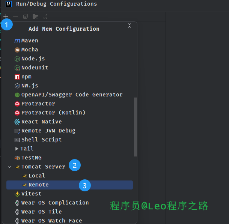Click the Add New Configuration plus icon

(x=6, y=17)
